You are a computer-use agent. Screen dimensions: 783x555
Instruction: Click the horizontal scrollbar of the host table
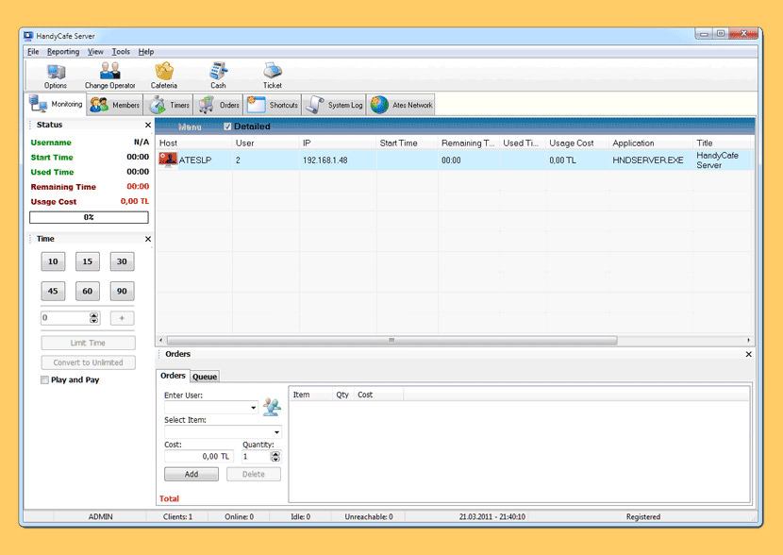391,340
